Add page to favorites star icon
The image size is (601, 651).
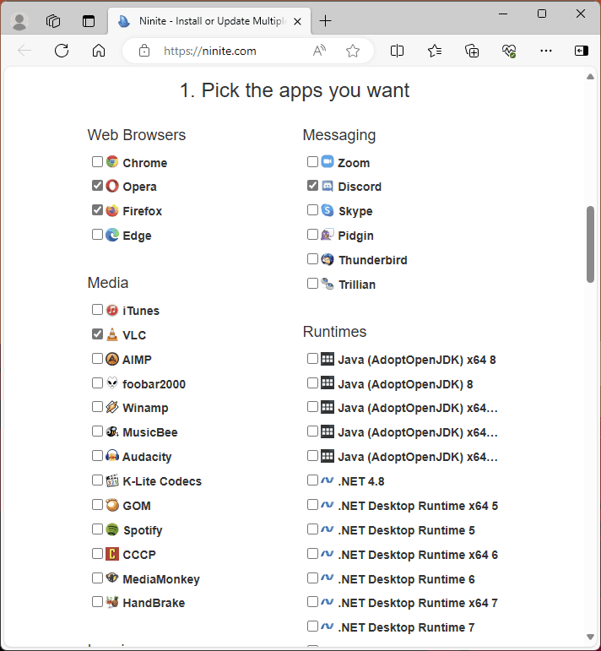pos(353,51)
